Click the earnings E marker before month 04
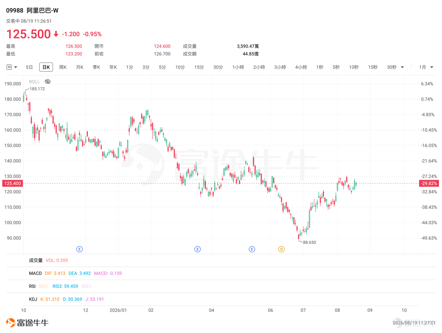The image size is (442, 333). pyautogui.click(x=198, y=249)
